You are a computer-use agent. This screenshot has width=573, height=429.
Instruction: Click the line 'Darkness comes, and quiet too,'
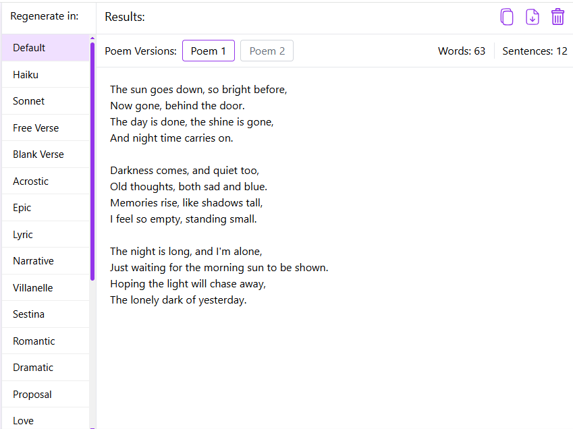(x=184, y=171)
